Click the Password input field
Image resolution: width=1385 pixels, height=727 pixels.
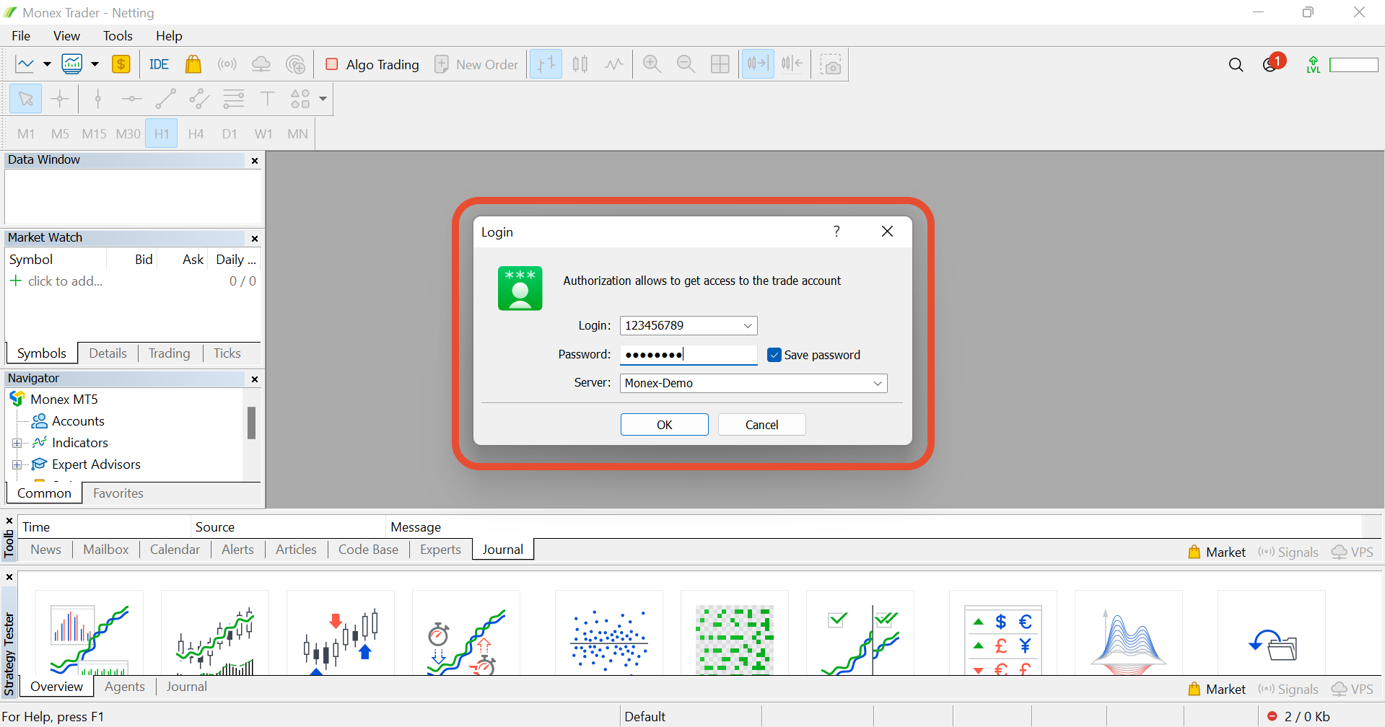688,355
